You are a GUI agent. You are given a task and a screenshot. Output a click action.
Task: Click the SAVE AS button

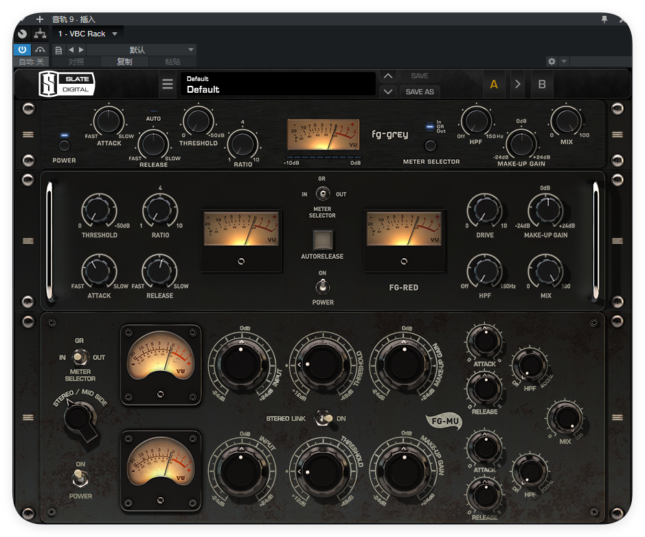420,92
